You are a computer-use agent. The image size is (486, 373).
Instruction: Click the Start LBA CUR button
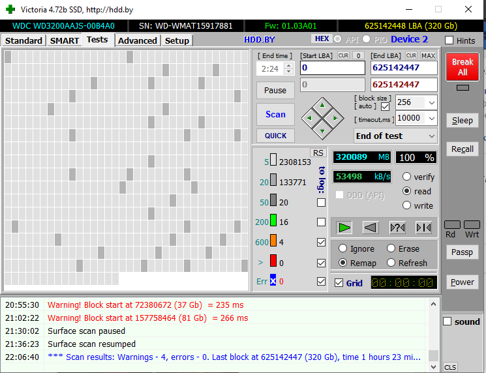[x=343, y=55]
